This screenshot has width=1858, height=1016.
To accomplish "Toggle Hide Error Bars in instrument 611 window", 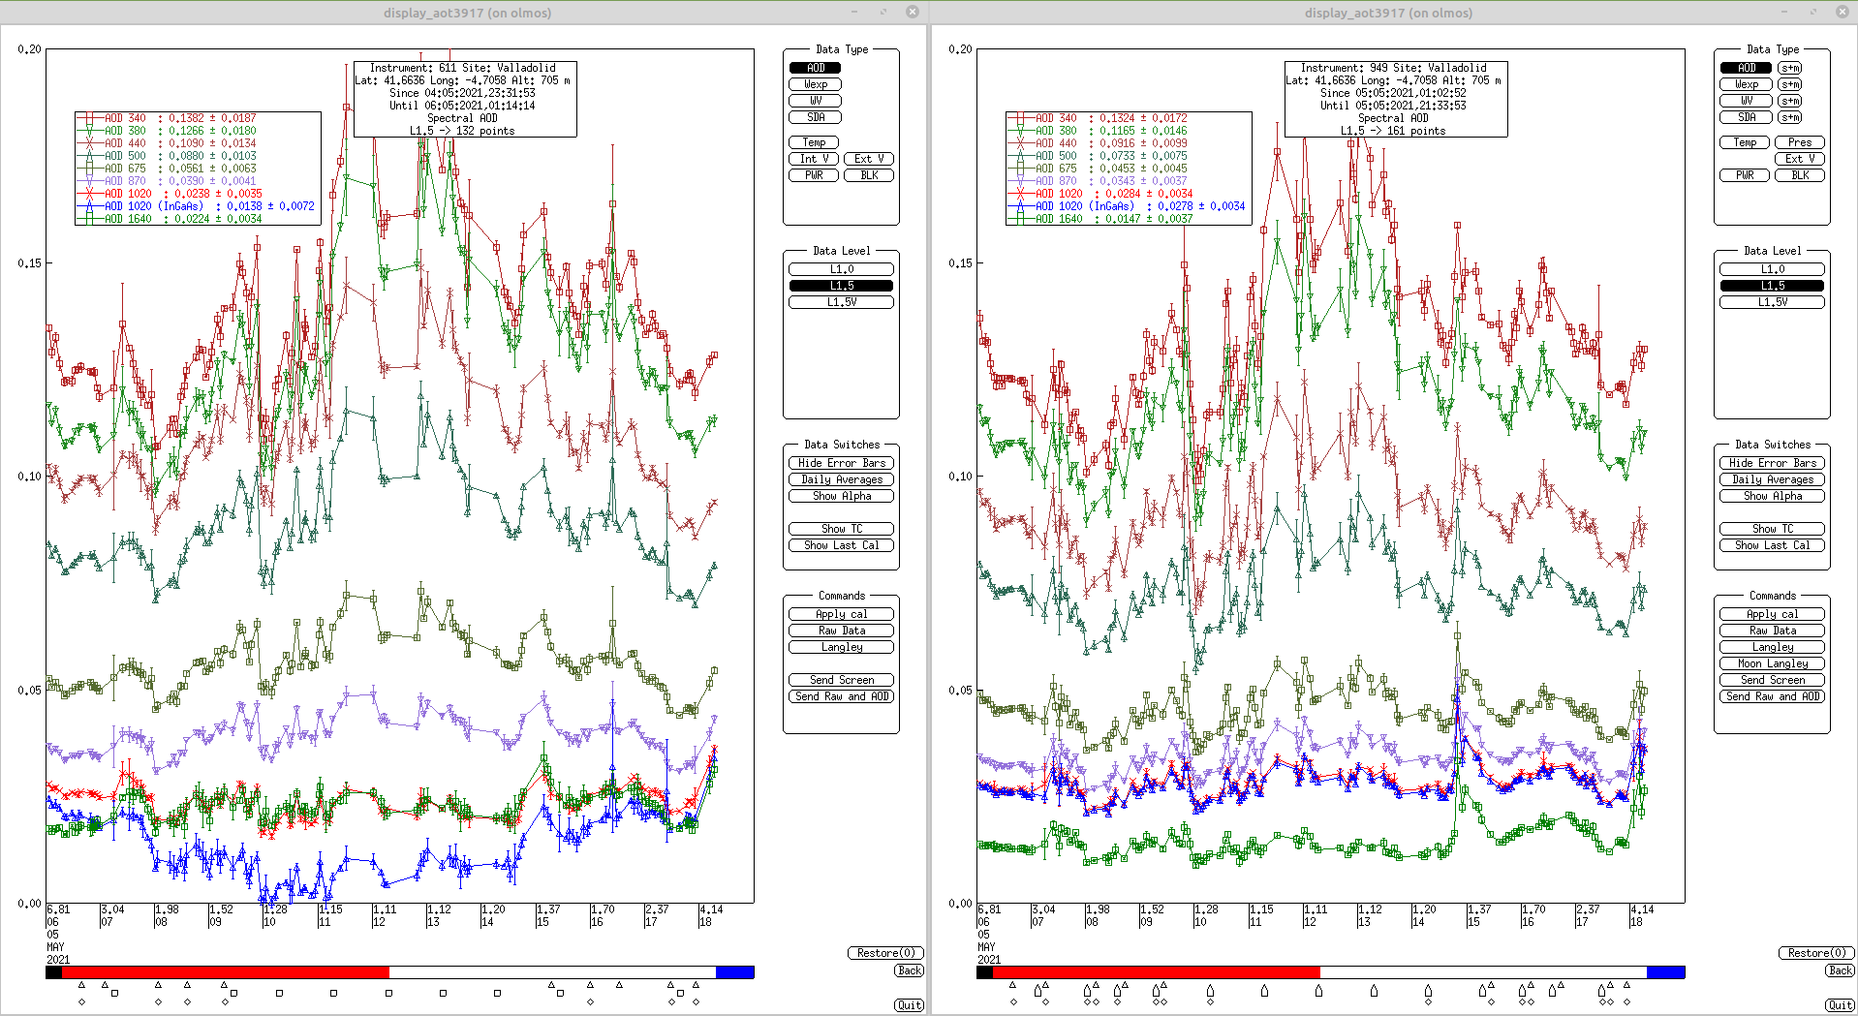I will point(842,463).
